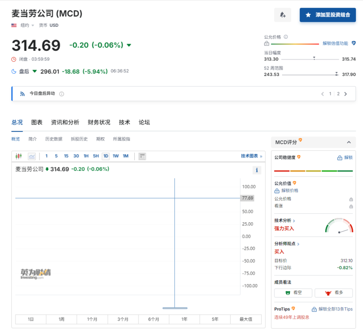Expand 技术分析 section chevron
363x331 pixels.
point(294,221)
